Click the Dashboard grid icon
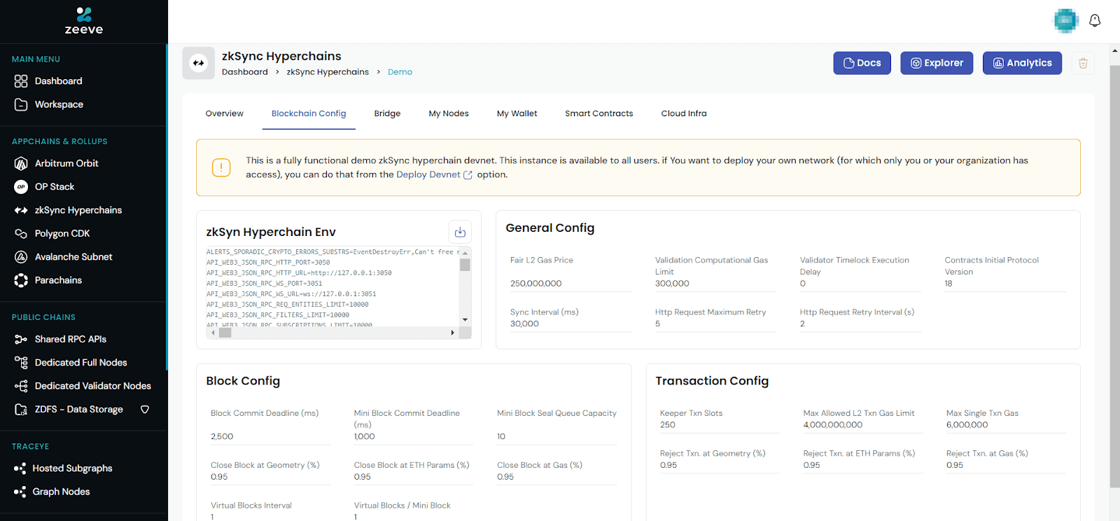Screen dimensions: 1120x521 pyautogui.click(x=21, y=81)
